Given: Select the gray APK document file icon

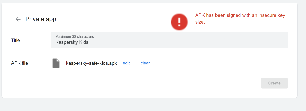Looking at the screenshot, I should pyautogui.click(x=56, y=63).
